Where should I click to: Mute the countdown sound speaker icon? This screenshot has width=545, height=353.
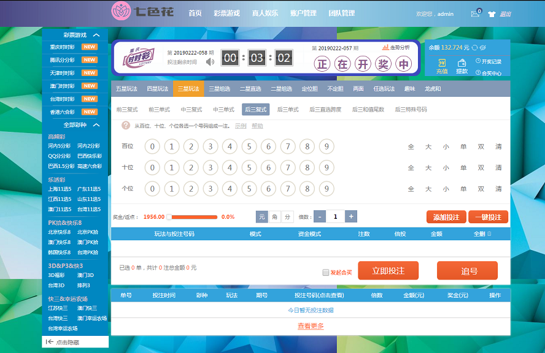210,61
